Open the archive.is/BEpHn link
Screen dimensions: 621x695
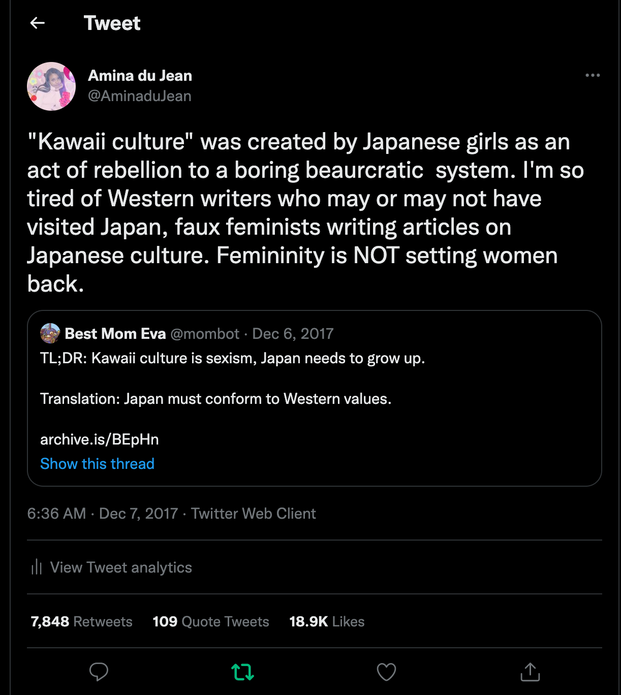(x=99, y=439)
